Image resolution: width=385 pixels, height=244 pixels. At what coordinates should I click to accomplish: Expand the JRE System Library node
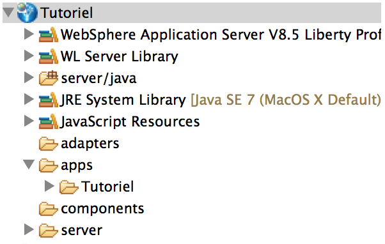(x=29, y=99)
